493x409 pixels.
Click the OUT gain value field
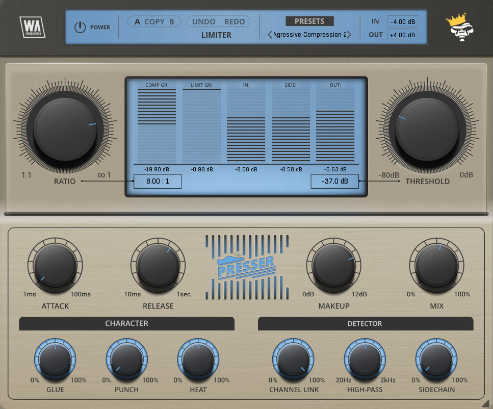(x=402, y=35)
